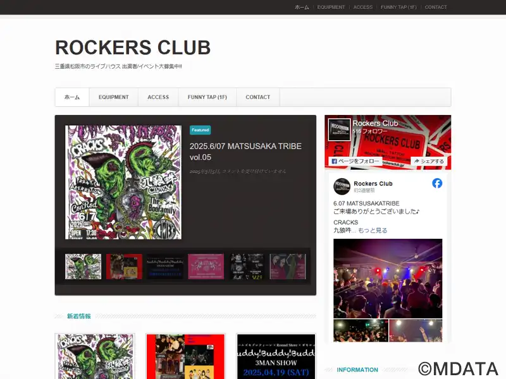Screen dimensions: 506x379
Task: Click the Facebook logo icon in the post
Action: point(437,183)
